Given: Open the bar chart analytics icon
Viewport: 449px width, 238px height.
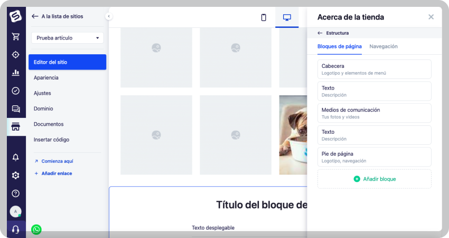Looking at the screenshot, I should coord(16,73).
